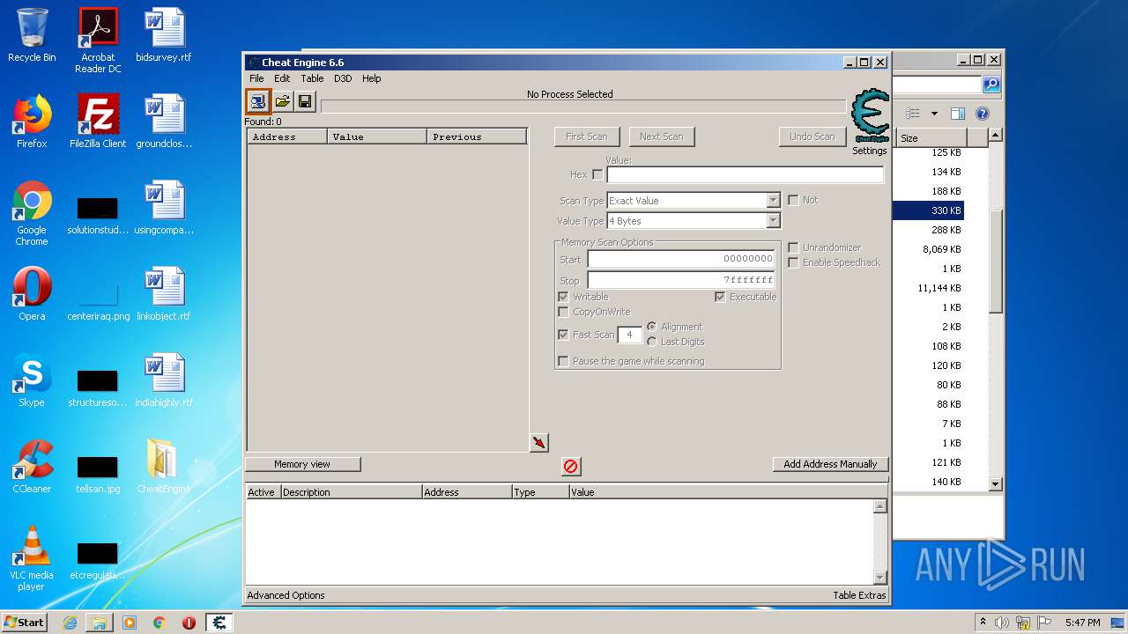Select VLC media player desktop shortcut
Image resolution: width=1128 pixels, height=634 pixels.
(x=32, y=559)
